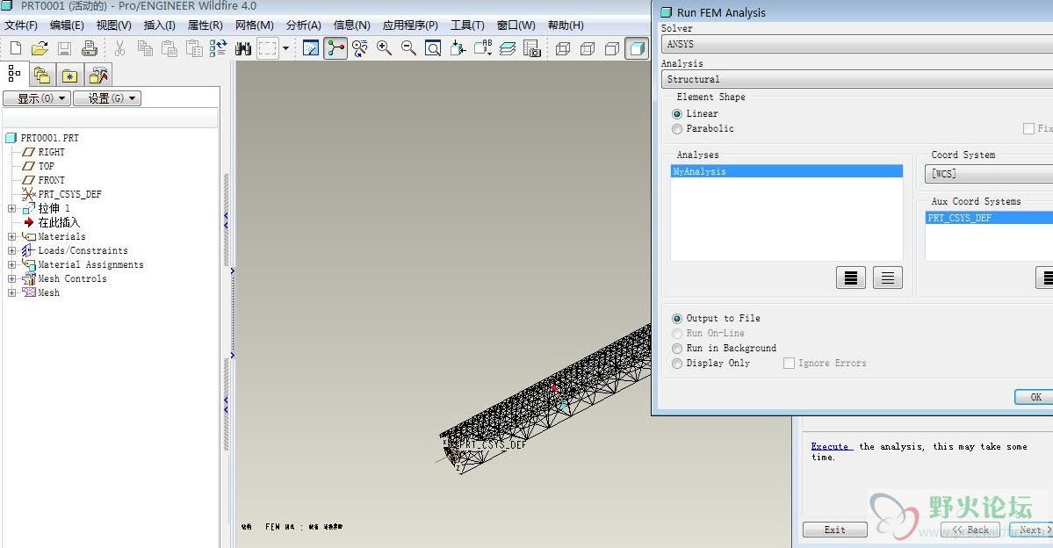Expand the Mesh tree node
1053x548 pixels.
coord(11,292)
